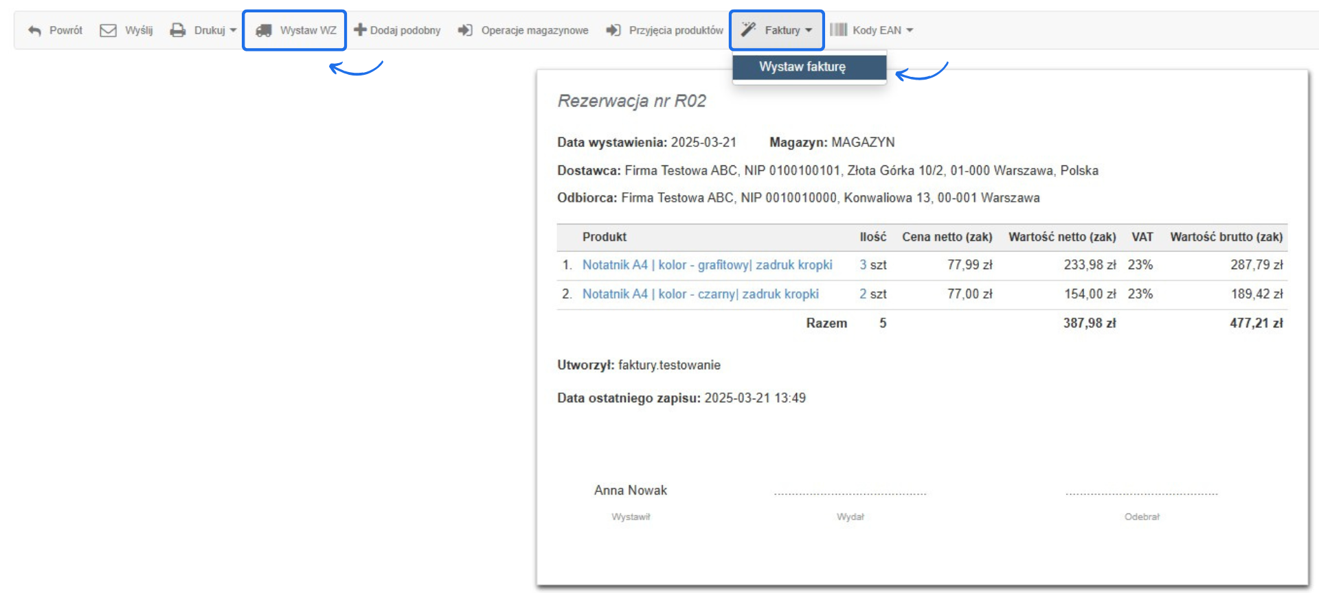
Task: Click the Produkt column header
Action: (604, 237)
